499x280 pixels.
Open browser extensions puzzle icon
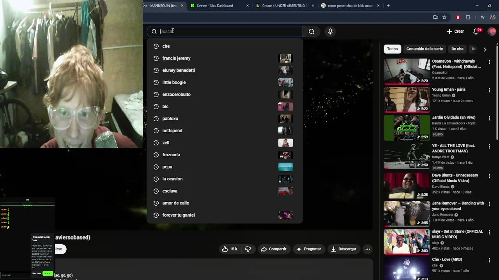(x=468, y=17)
